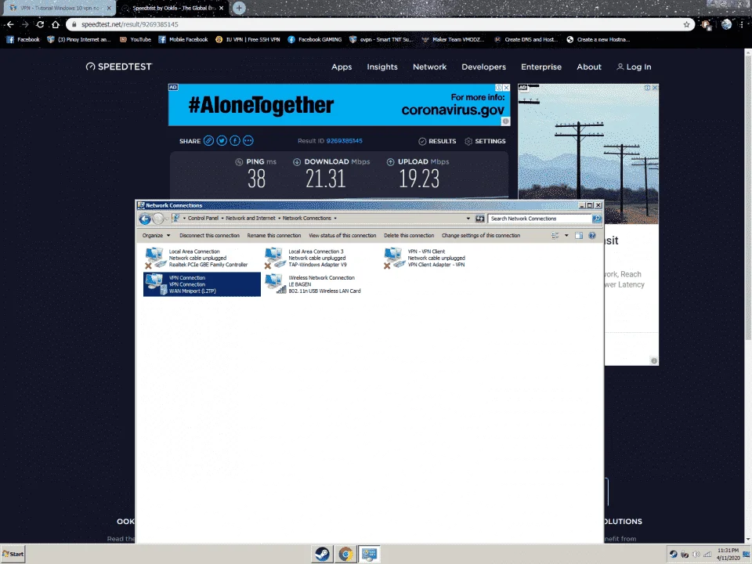Select the VPN - VPN Client adapter icon
This screenshot has width=752, height=564.
pos(394,258)
